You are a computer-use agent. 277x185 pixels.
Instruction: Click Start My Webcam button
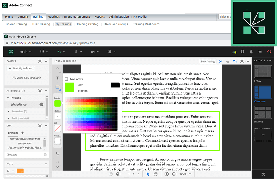click(21, 68)
